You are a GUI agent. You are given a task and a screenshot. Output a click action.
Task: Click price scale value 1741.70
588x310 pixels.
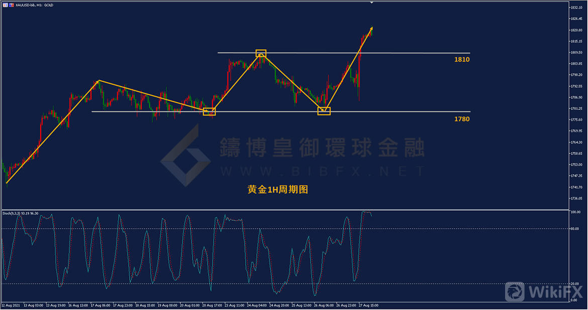click(x=576, y=187)
